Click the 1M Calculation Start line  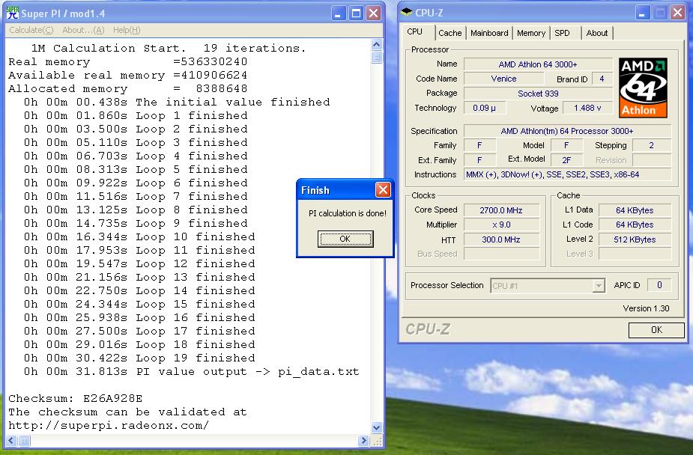[169, 48]
